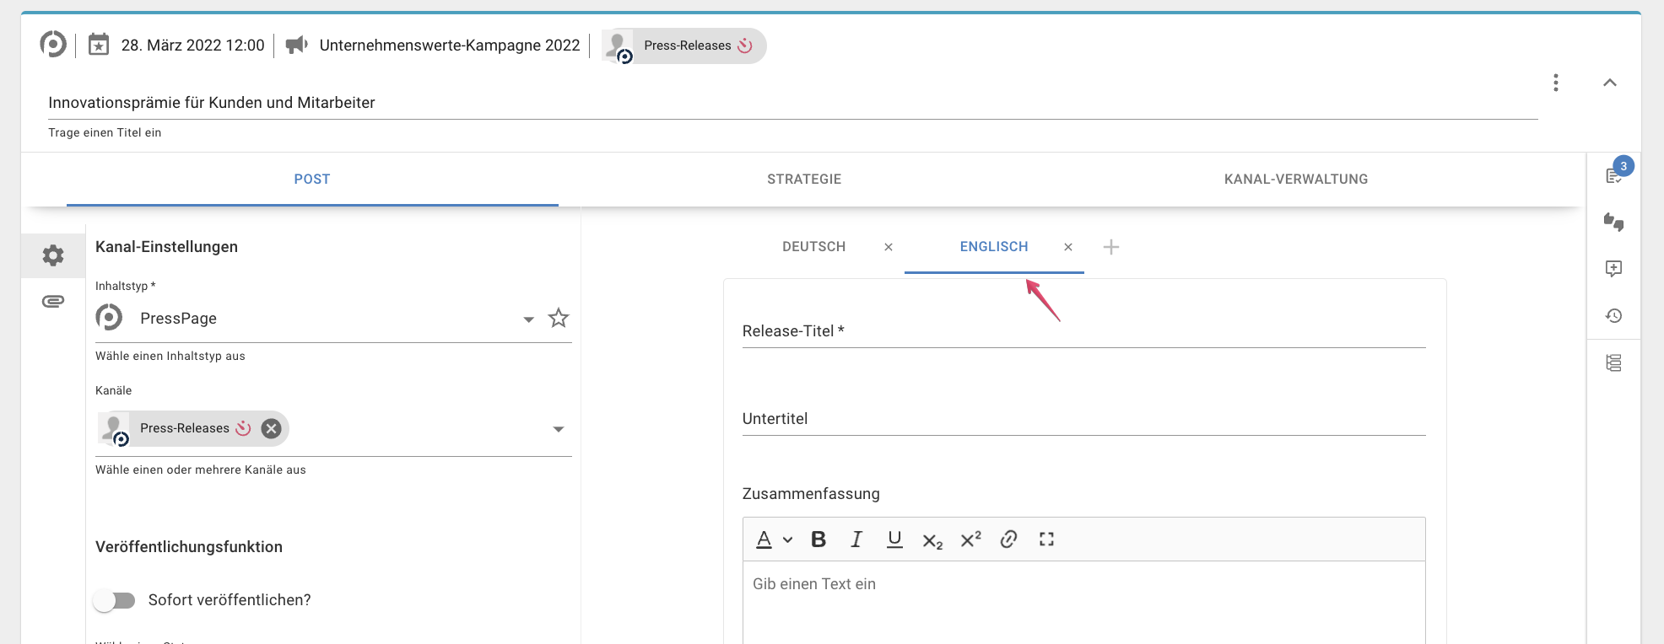Apply superscript formatting
This screenshot has width=1664, height=644.
point(970,539)
